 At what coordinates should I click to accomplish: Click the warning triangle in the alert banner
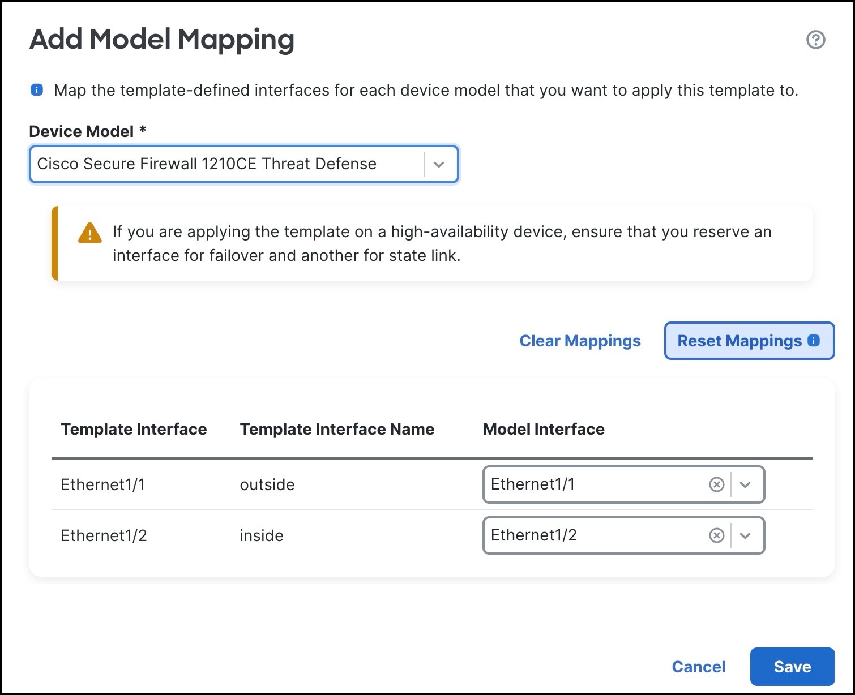pos(88,233)
